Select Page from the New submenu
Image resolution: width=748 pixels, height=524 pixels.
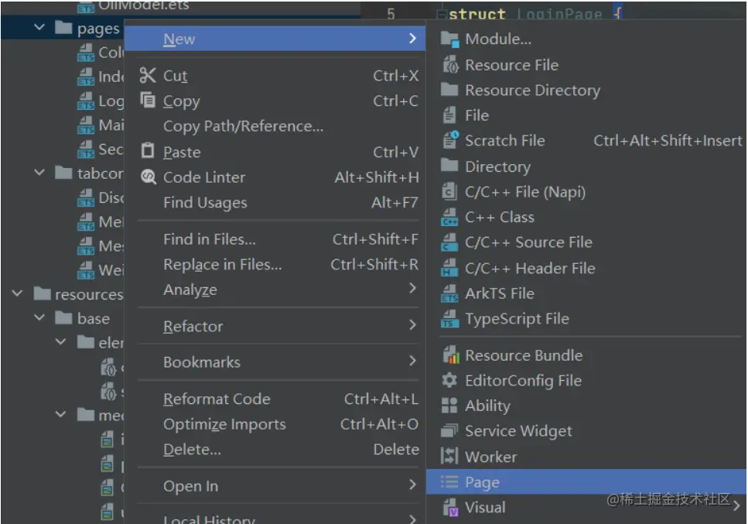pos(482,482)
